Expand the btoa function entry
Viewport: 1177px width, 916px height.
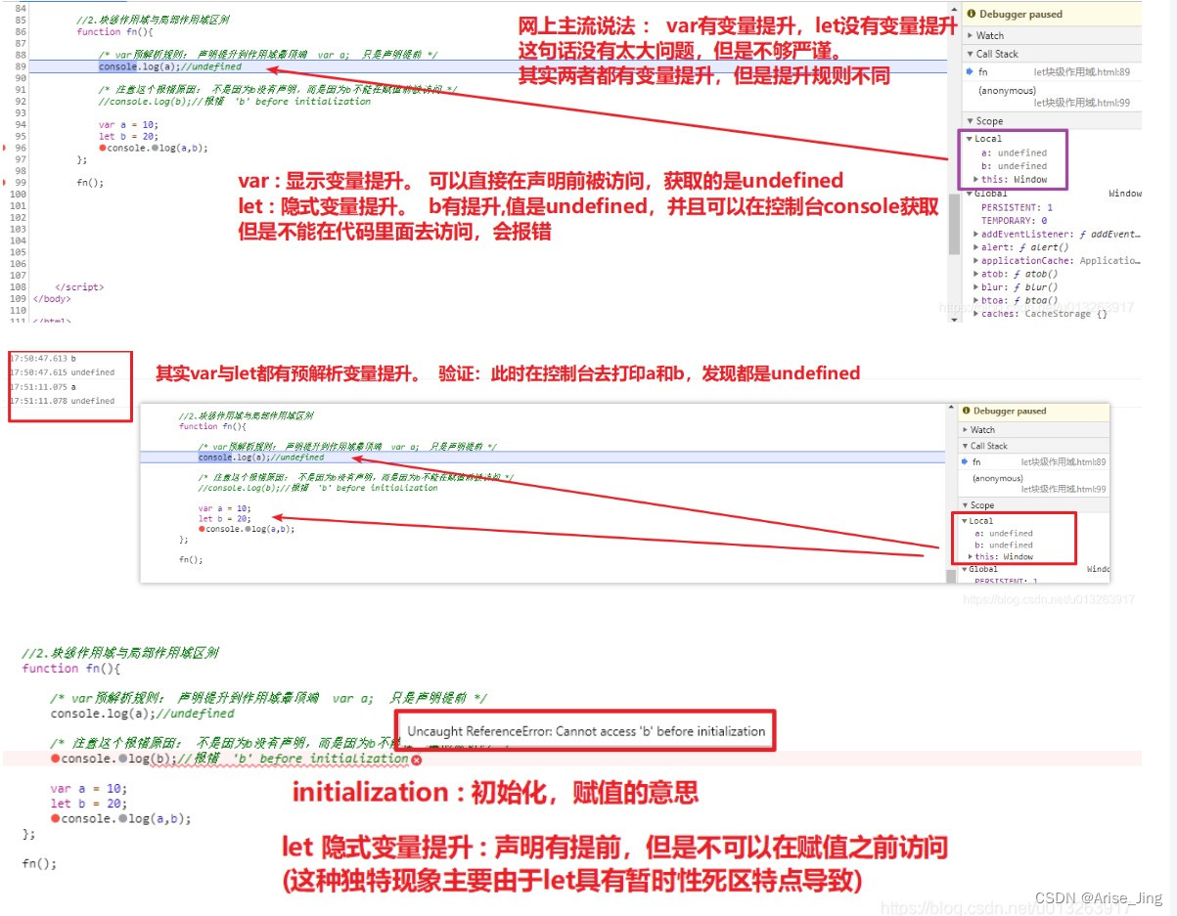tap(975, 300)
